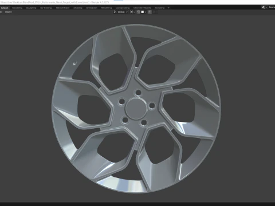Viewport: 275px width, 206px height.
Task: Toggle proportional editing
Action: point(150,12)
